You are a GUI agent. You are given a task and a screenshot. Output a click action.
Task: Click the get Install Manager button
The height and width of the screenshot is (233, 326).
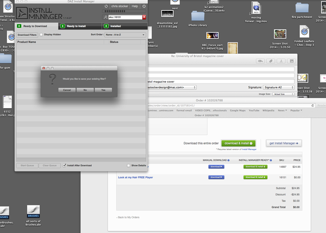284,143
